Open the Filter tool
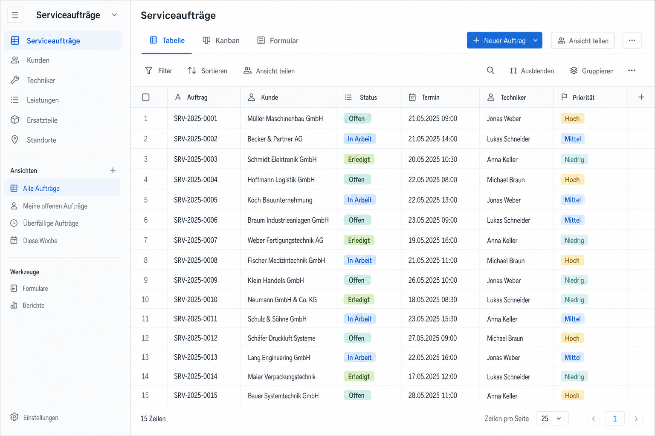 pos(159,71)
